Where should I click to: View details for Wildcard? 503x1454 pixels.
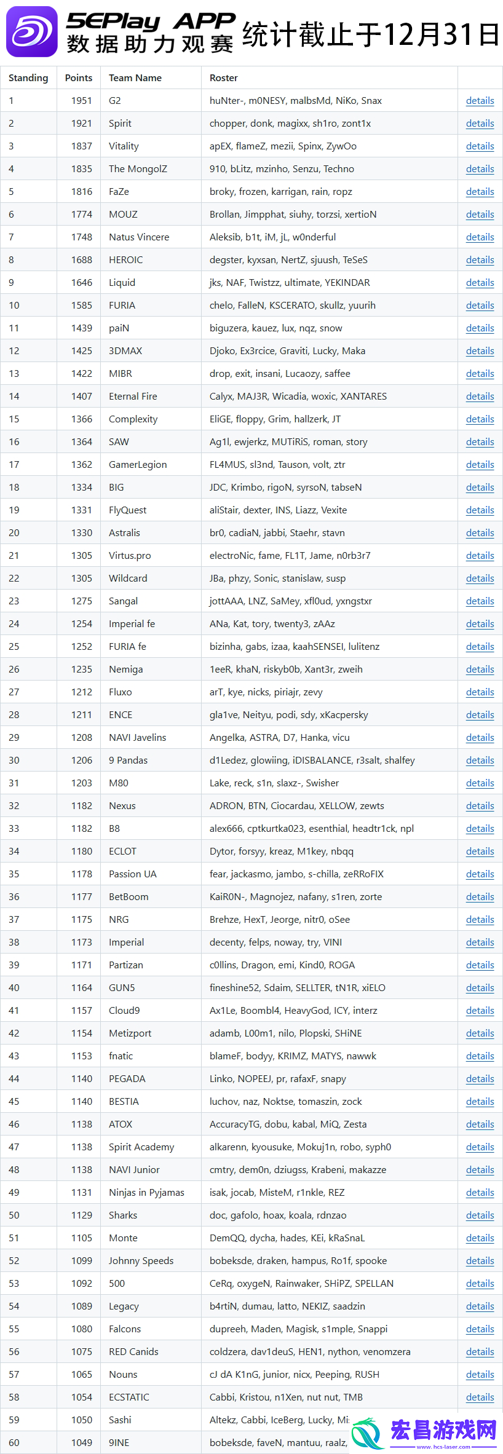pyautogui.click(x=480, y=579)
